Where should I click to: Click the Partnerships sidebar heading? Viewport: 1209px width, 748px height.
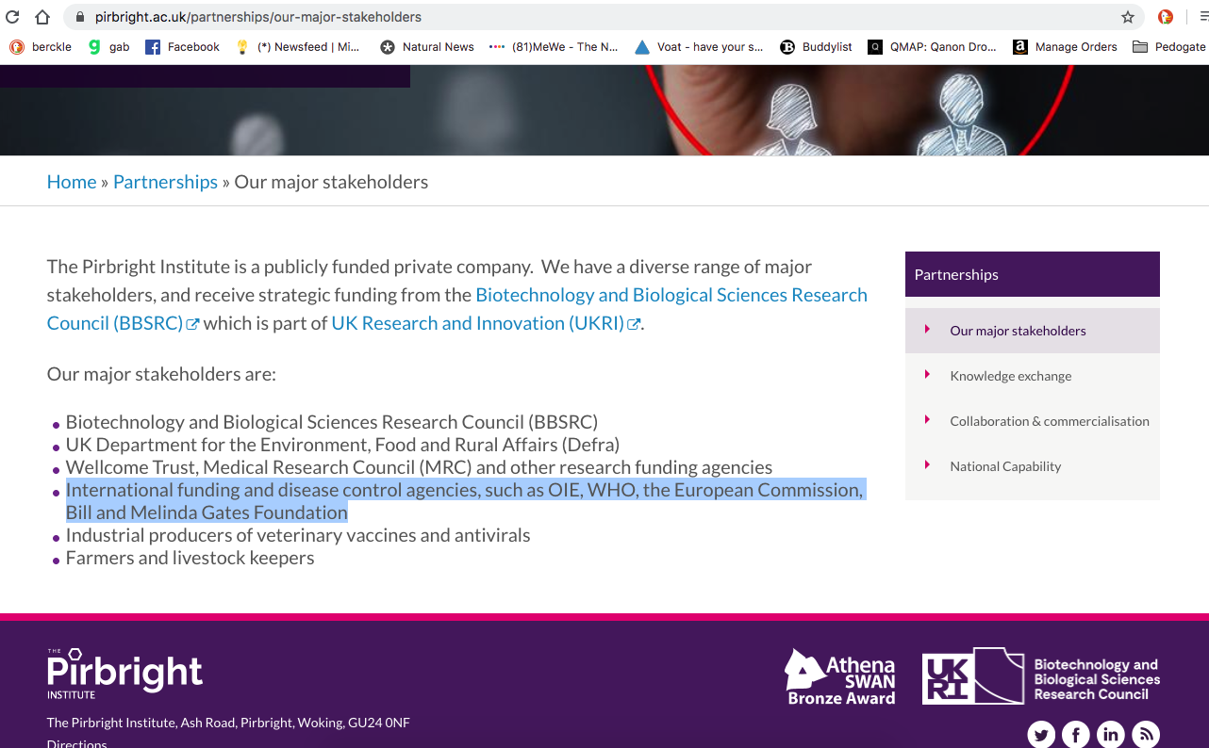click(x=1033, y=274)
